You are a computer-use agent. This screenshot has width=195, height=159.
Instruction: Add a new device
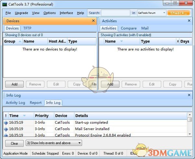[x=14, y=84]
